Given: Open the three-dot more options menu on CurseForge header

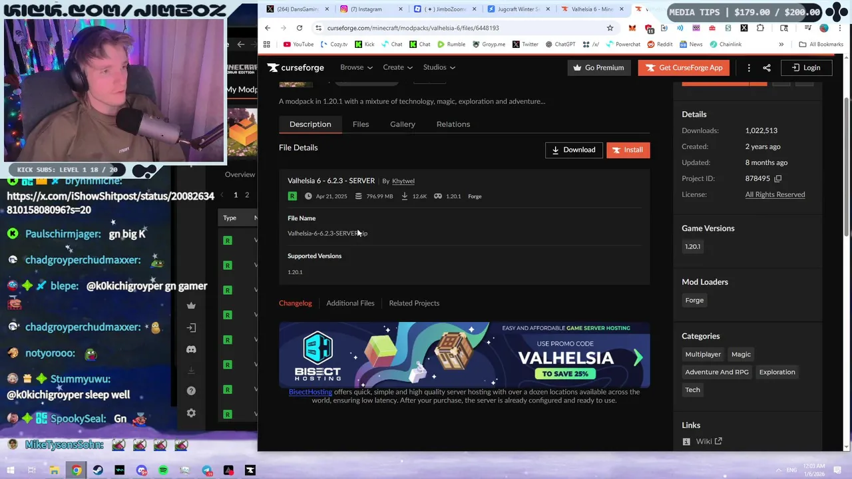Looking at the screenshot, I should tap(749, 67).
